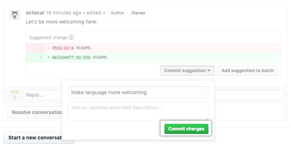This screenshot has height=147, width=291.
Task: Click the "19 minutes ago" timestamp
Action: point(64,13)
